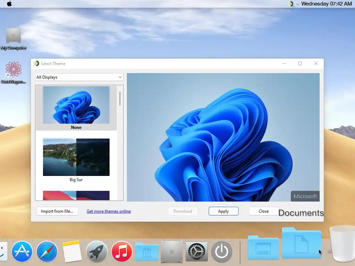
Task: Click the large Windows bloom preview image
Action: (x=223, y=137)
